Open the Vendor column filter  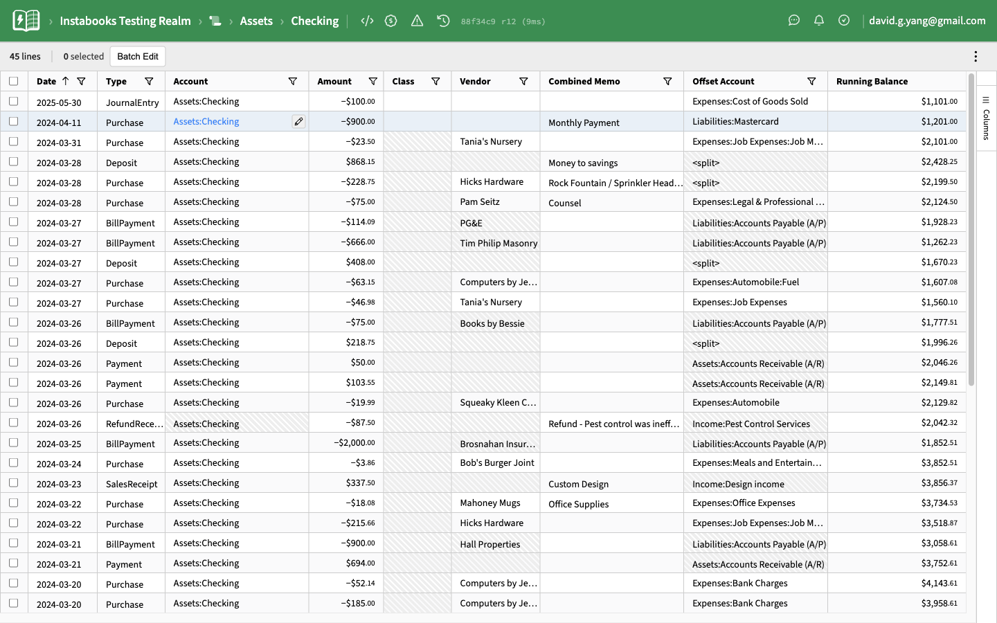523,81
